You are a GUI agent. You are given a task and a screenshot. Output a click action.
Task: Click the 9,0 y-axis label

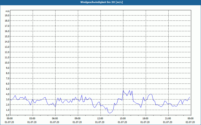[8, 68]
